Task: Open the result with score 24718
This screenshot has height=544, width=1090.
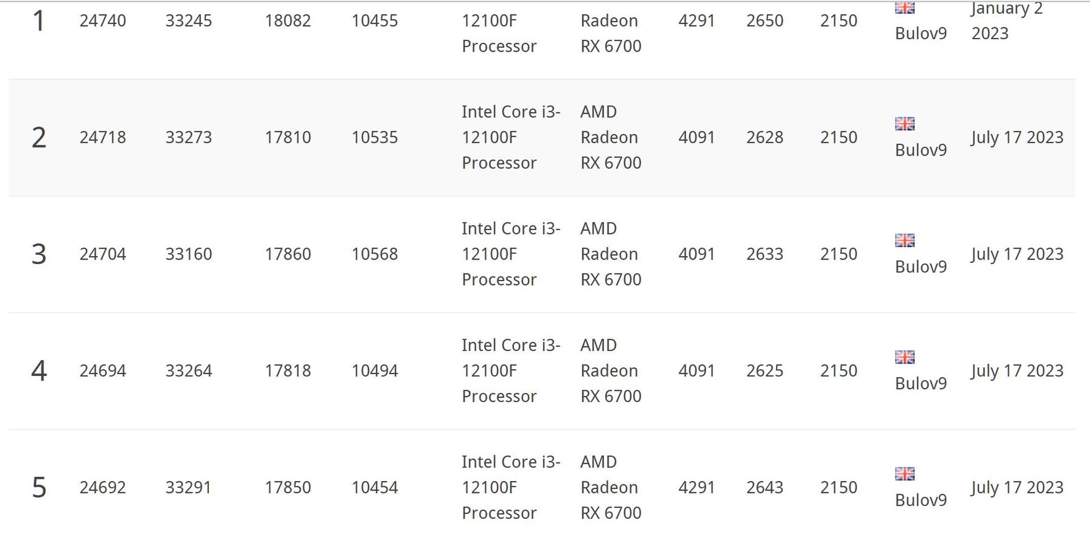Action: 103,137
